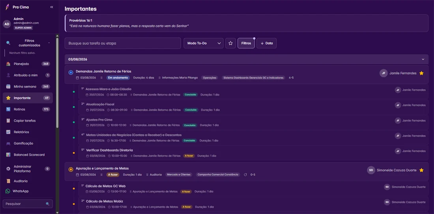Go to Minha semana section
This screenshot has width=434, height=214.
(x=28, y=87)
